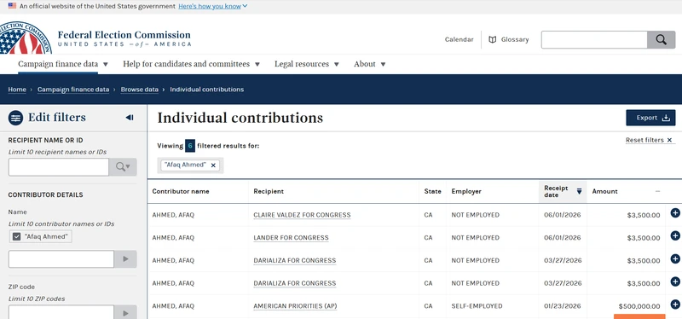Open first DARIALIZA FOR CONGRESS link

point(294,260)
